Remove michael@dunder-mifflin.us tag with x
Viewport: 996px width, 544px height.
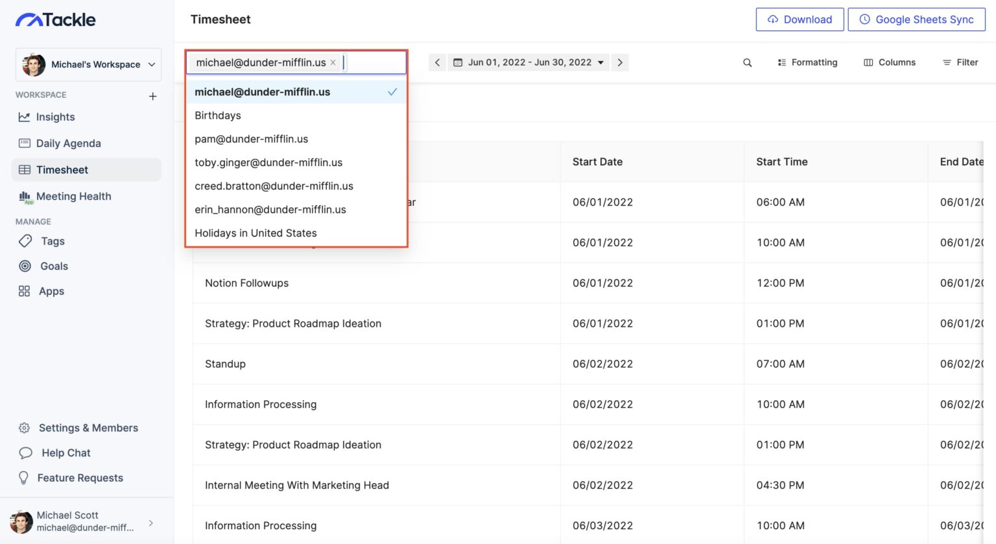[x=333, y=63]
